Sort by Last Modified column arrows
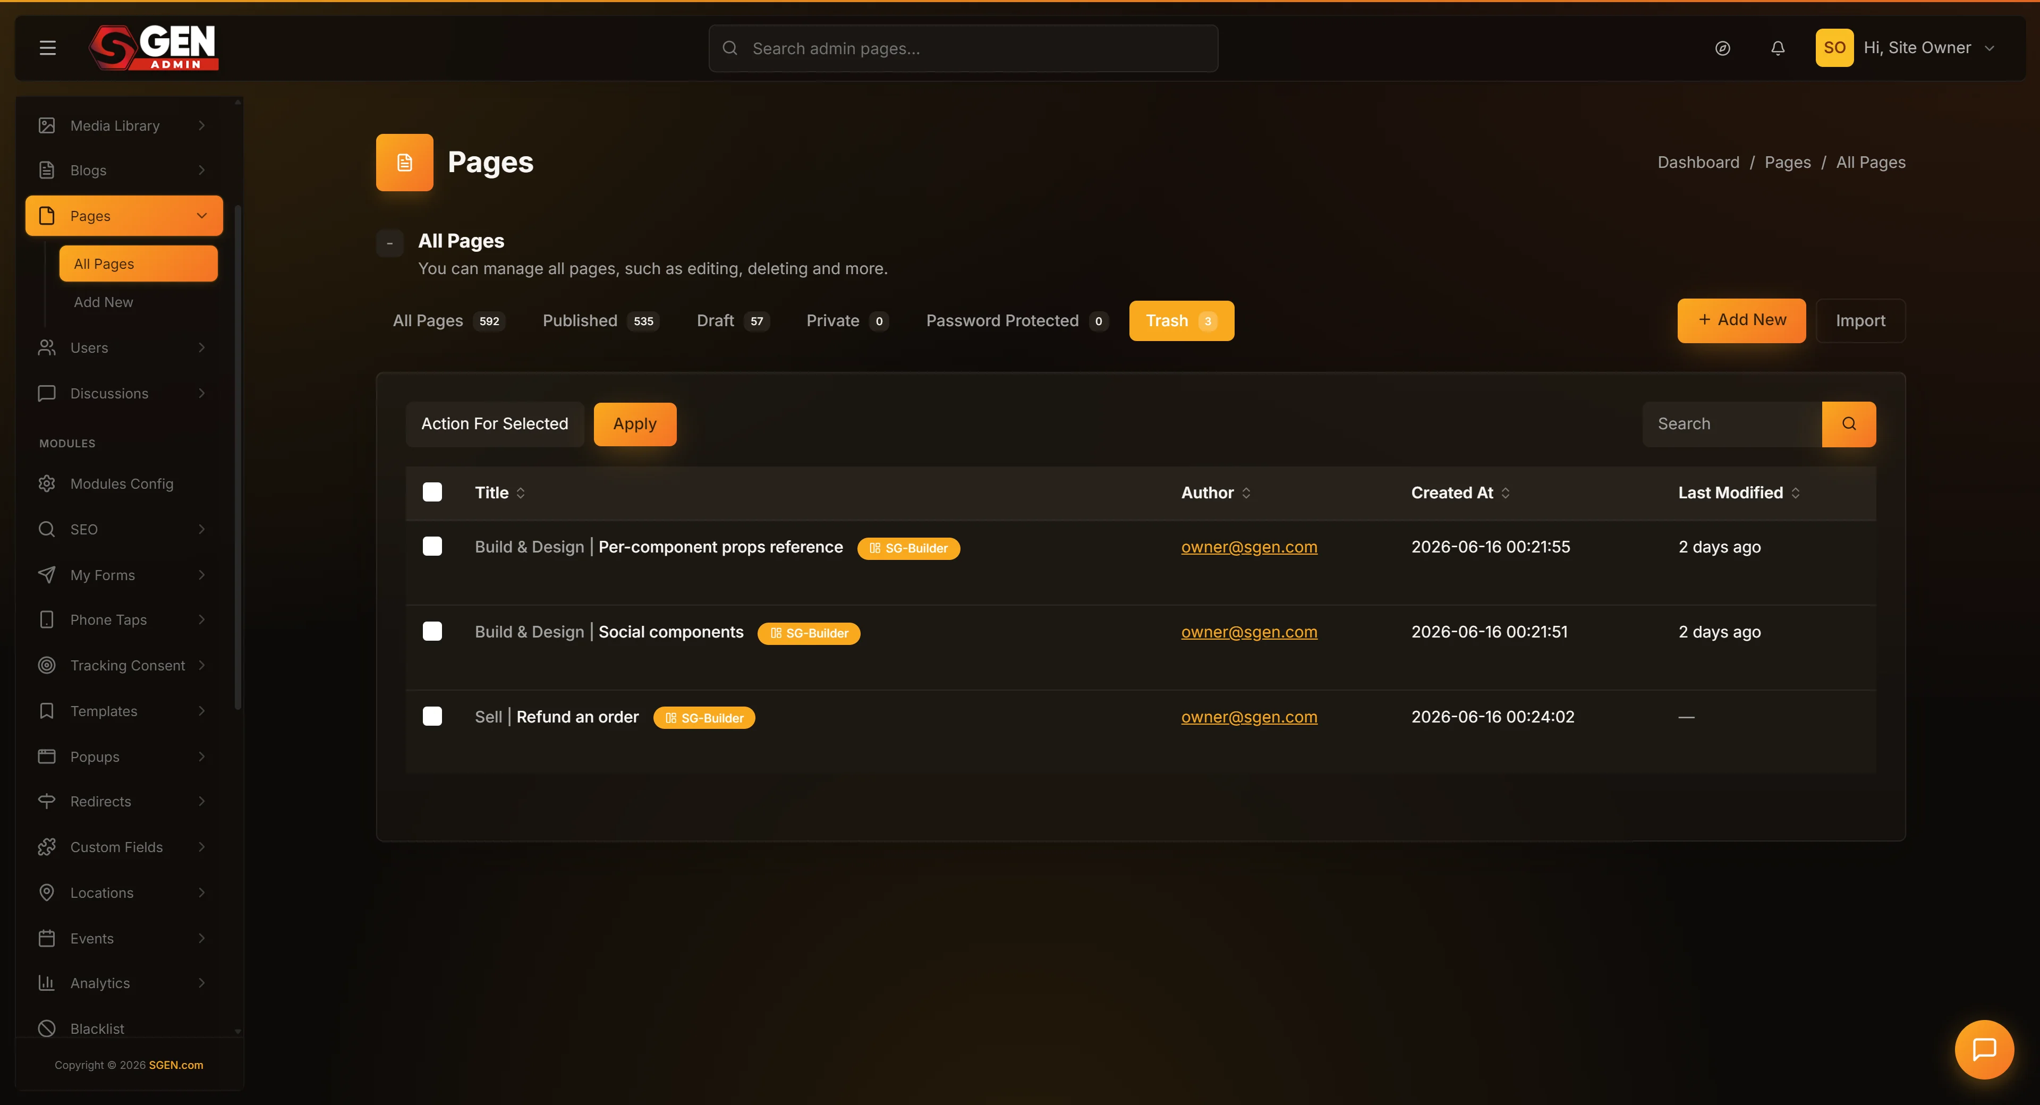2040x1105 pixels. pyautogui.click(x=1795, y=492)
